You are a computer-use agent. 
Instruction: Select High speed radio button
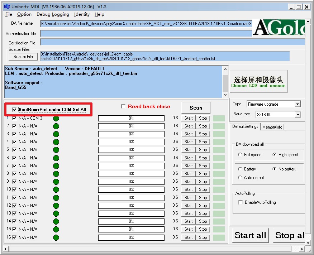[274, 155]
